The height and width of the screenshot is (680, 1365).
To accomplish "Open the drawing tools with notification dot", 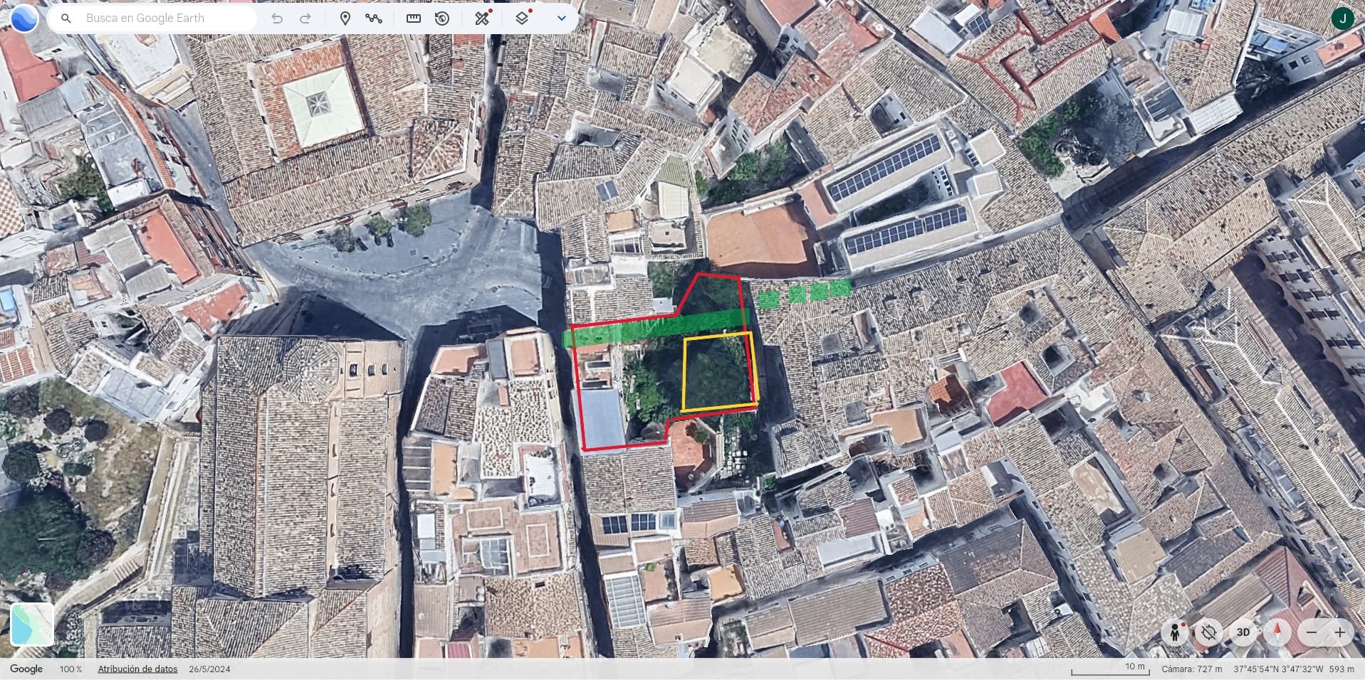I will [x=481, y=18].
